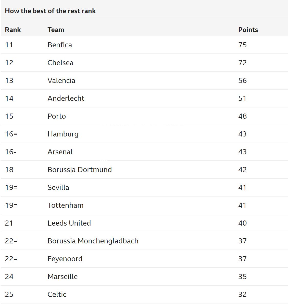
Task: Click on Sevilla team cell
Action: click(58, 187)
